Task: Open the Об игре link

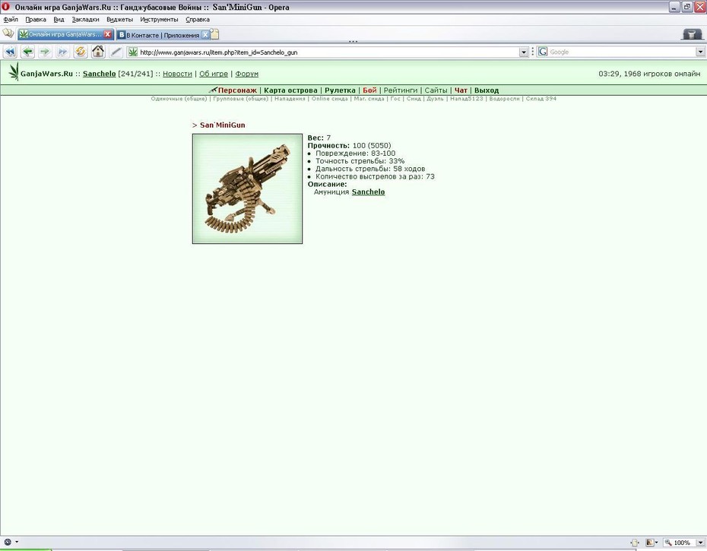Action: (x=214, y=74)
